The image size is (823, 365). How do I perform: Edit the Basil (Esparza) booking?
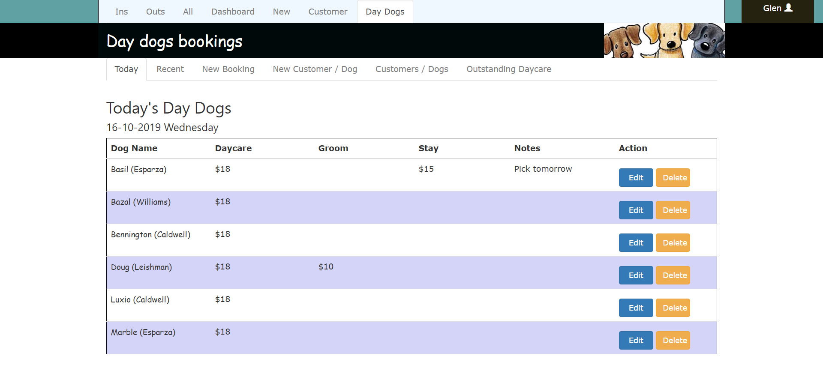(636, 178)
